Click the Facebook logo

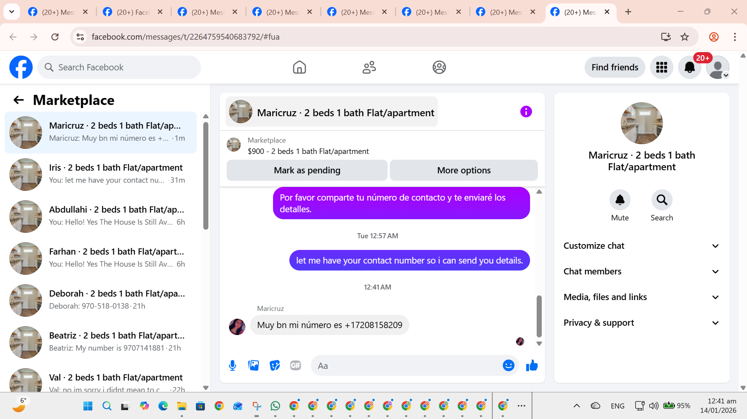(x=21, y=67)
